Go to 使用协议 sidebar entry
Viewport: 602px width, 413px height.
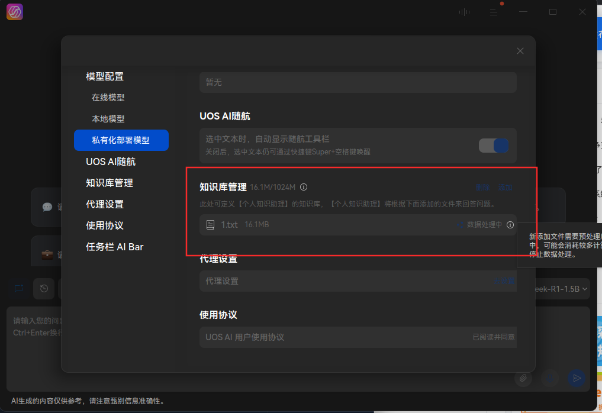pyautogui.click(x=105, y=225)
